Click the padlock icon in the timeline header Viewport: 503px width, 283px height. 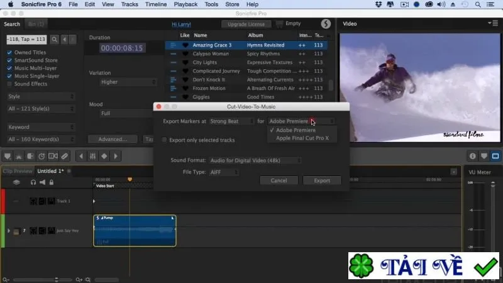coord(52,182)
